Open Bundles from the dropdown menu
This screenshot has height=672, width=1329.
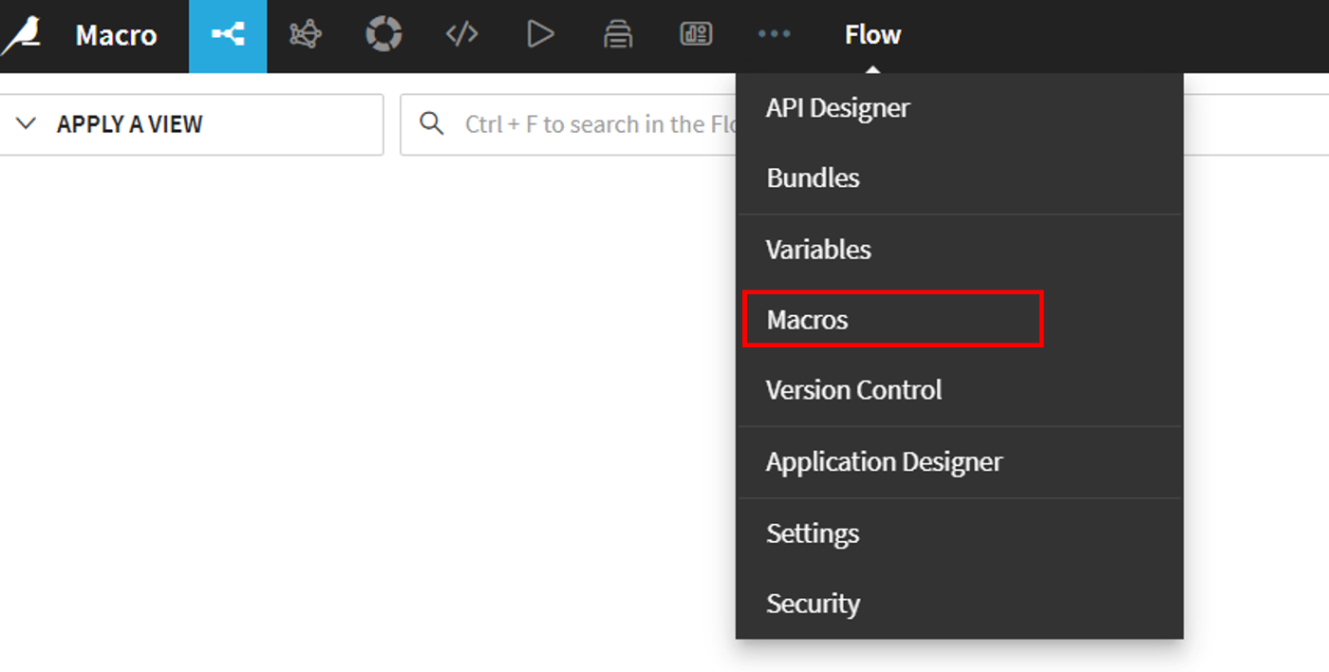tap(813, 178)
